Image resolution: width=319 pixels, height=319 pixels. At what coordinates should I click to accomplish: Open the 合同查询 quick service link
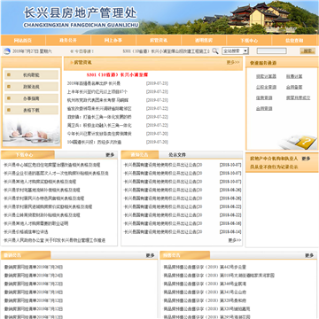tap(264, 108)
